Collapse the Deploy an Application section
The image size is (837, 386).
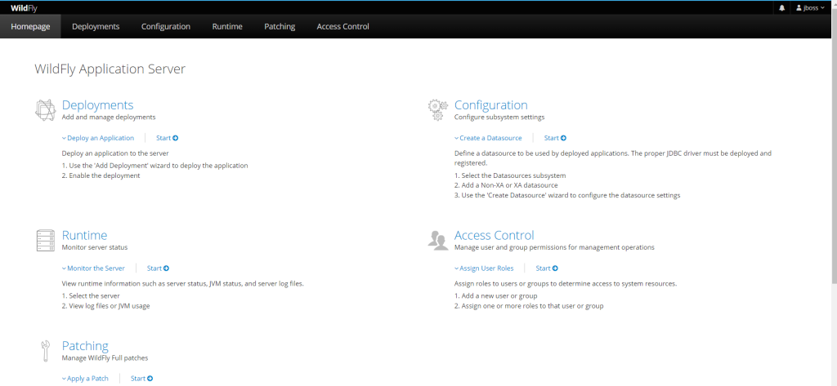point(98,138)
